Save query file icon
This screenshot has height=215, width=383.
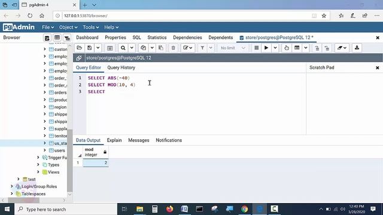(x=89, y=48)
